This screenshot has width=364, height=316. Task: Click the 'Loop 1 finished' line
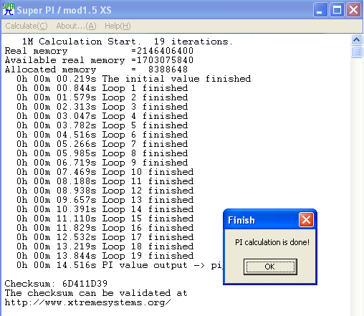click(102, 88)
